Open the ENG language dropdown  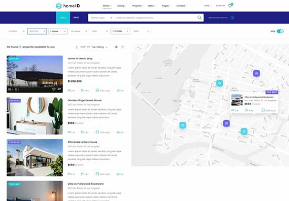(208, 6)
